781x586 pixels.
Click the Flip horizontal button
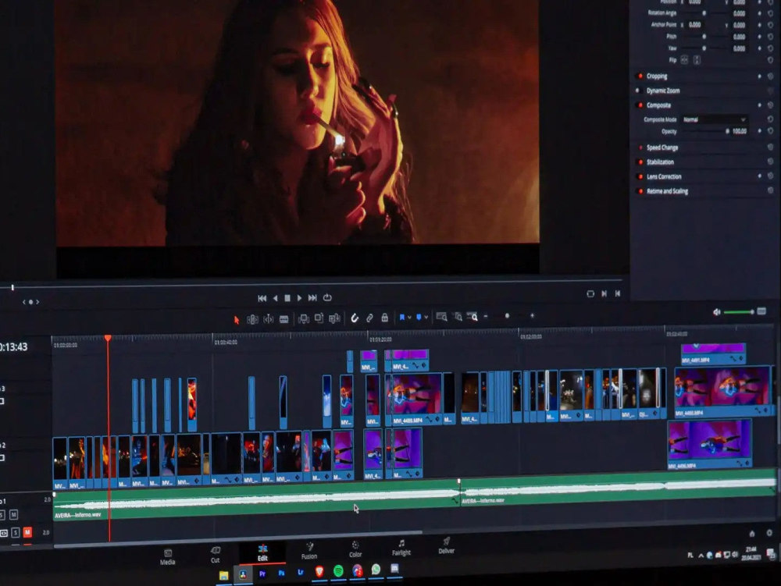coord(684,60)
